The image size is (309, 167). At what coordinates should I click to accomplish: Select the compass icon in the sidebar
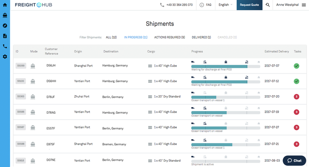[5, 26]
